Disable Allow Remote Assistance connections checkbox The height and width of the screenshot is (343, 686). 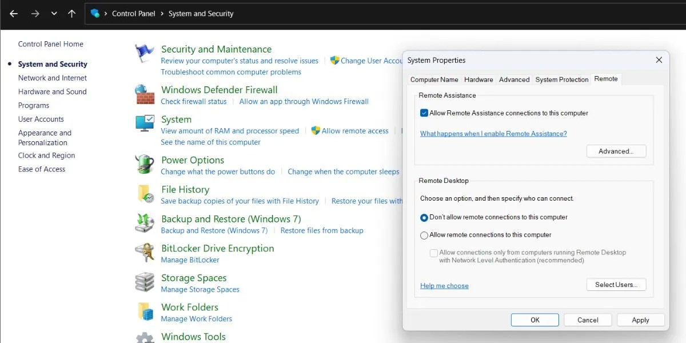coord(424,113)
